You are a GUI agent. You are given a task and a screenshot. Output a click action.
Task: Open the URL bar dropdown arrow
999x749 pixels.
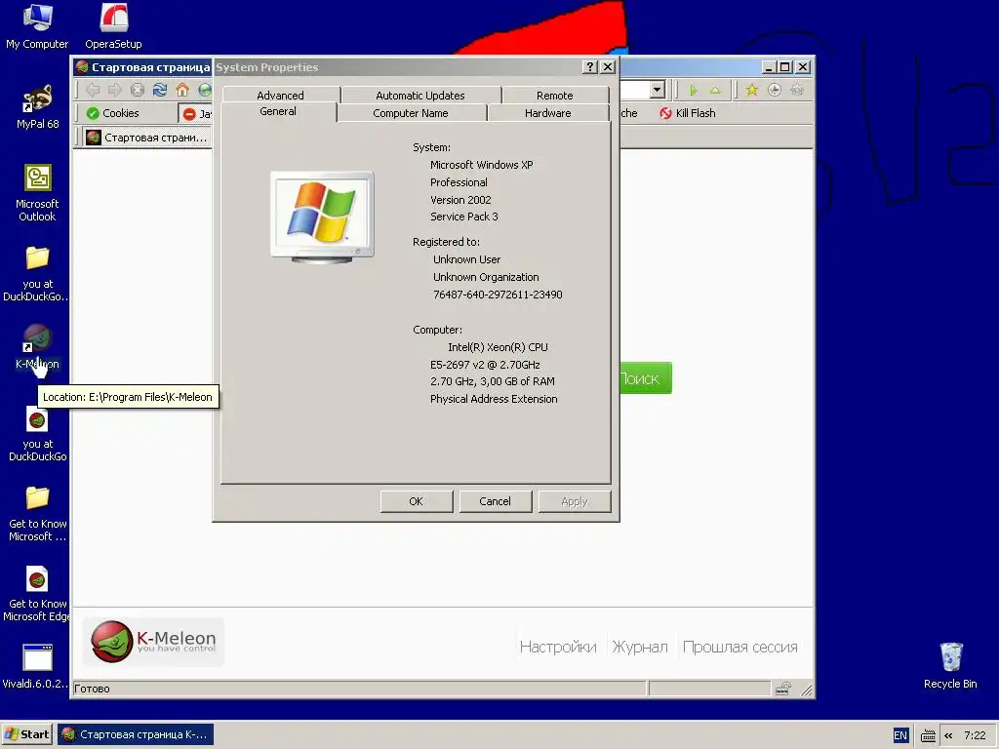pos(658,90)
